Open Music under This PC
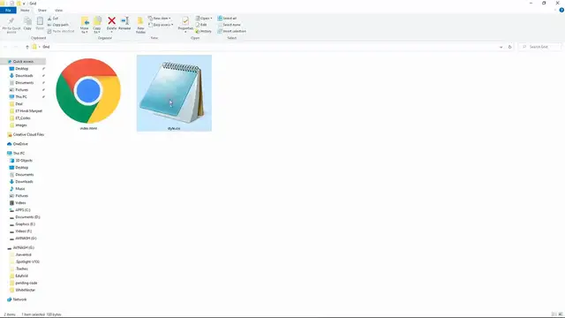 click(20, 188)
